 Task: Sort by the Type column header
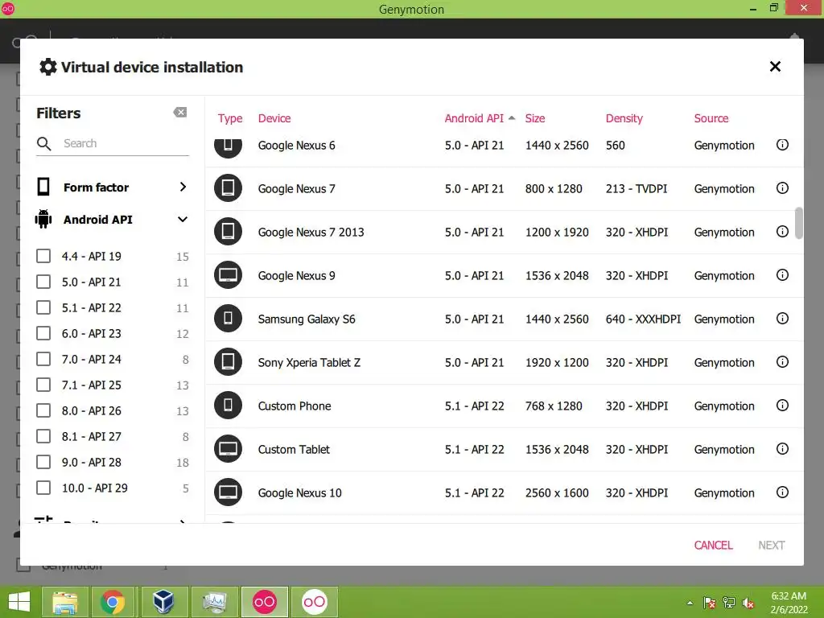[230, 118]
